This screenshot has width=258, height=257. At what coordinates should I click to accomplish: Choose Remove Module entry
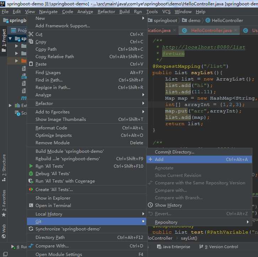[86, 143]
